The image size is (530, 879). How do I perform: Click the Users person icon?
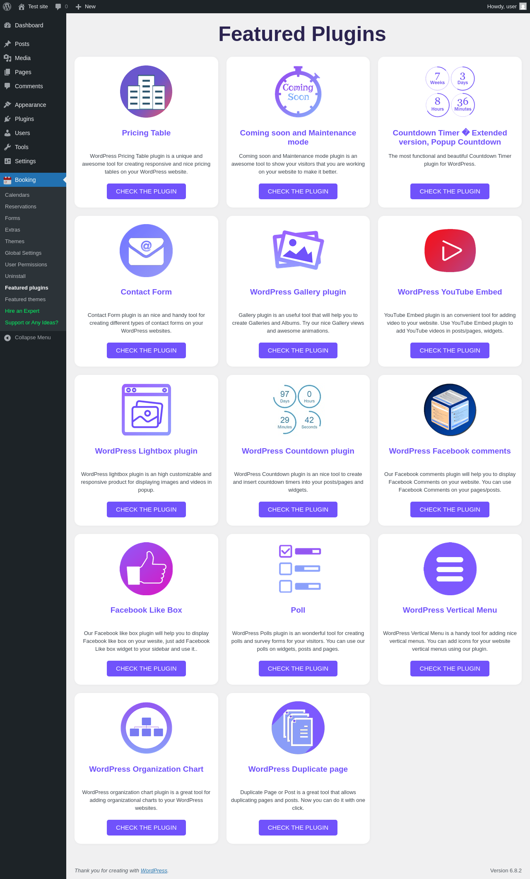click(x=7, y=133)
